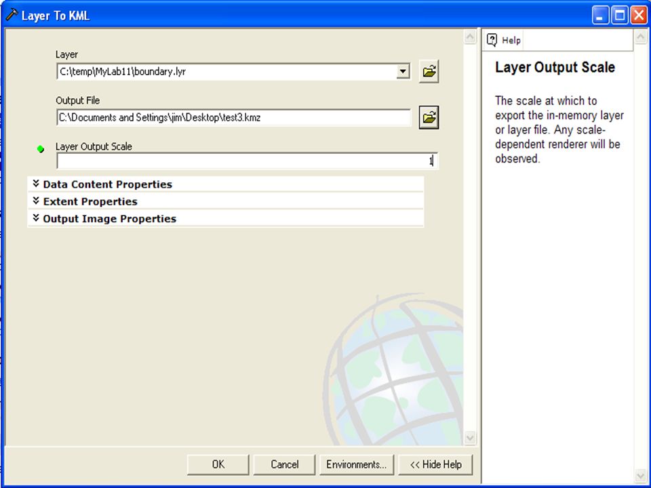Click the green required-parameter indicator
Image resolution: width=651 pixels, height=488 pixels.
coord(40,149)
